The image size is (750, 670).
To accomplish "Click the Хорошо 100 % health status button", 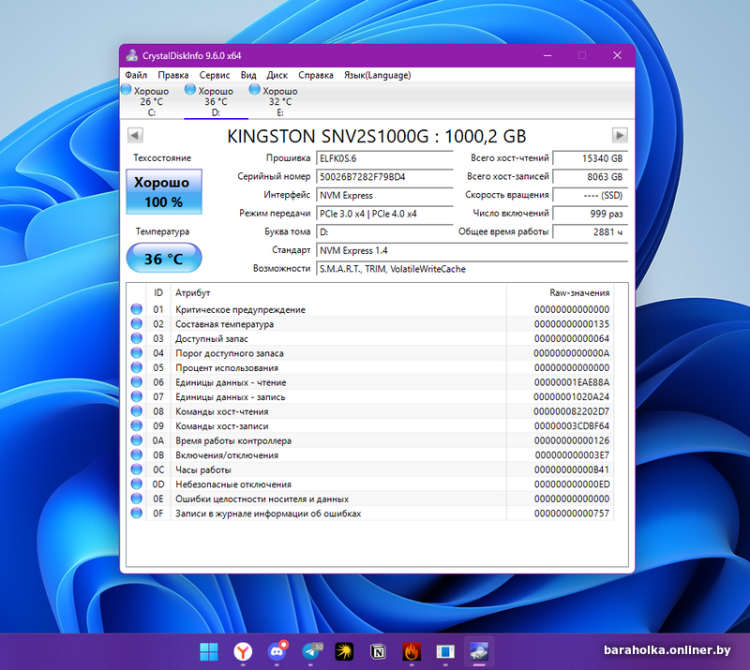I will coord(163,192).
